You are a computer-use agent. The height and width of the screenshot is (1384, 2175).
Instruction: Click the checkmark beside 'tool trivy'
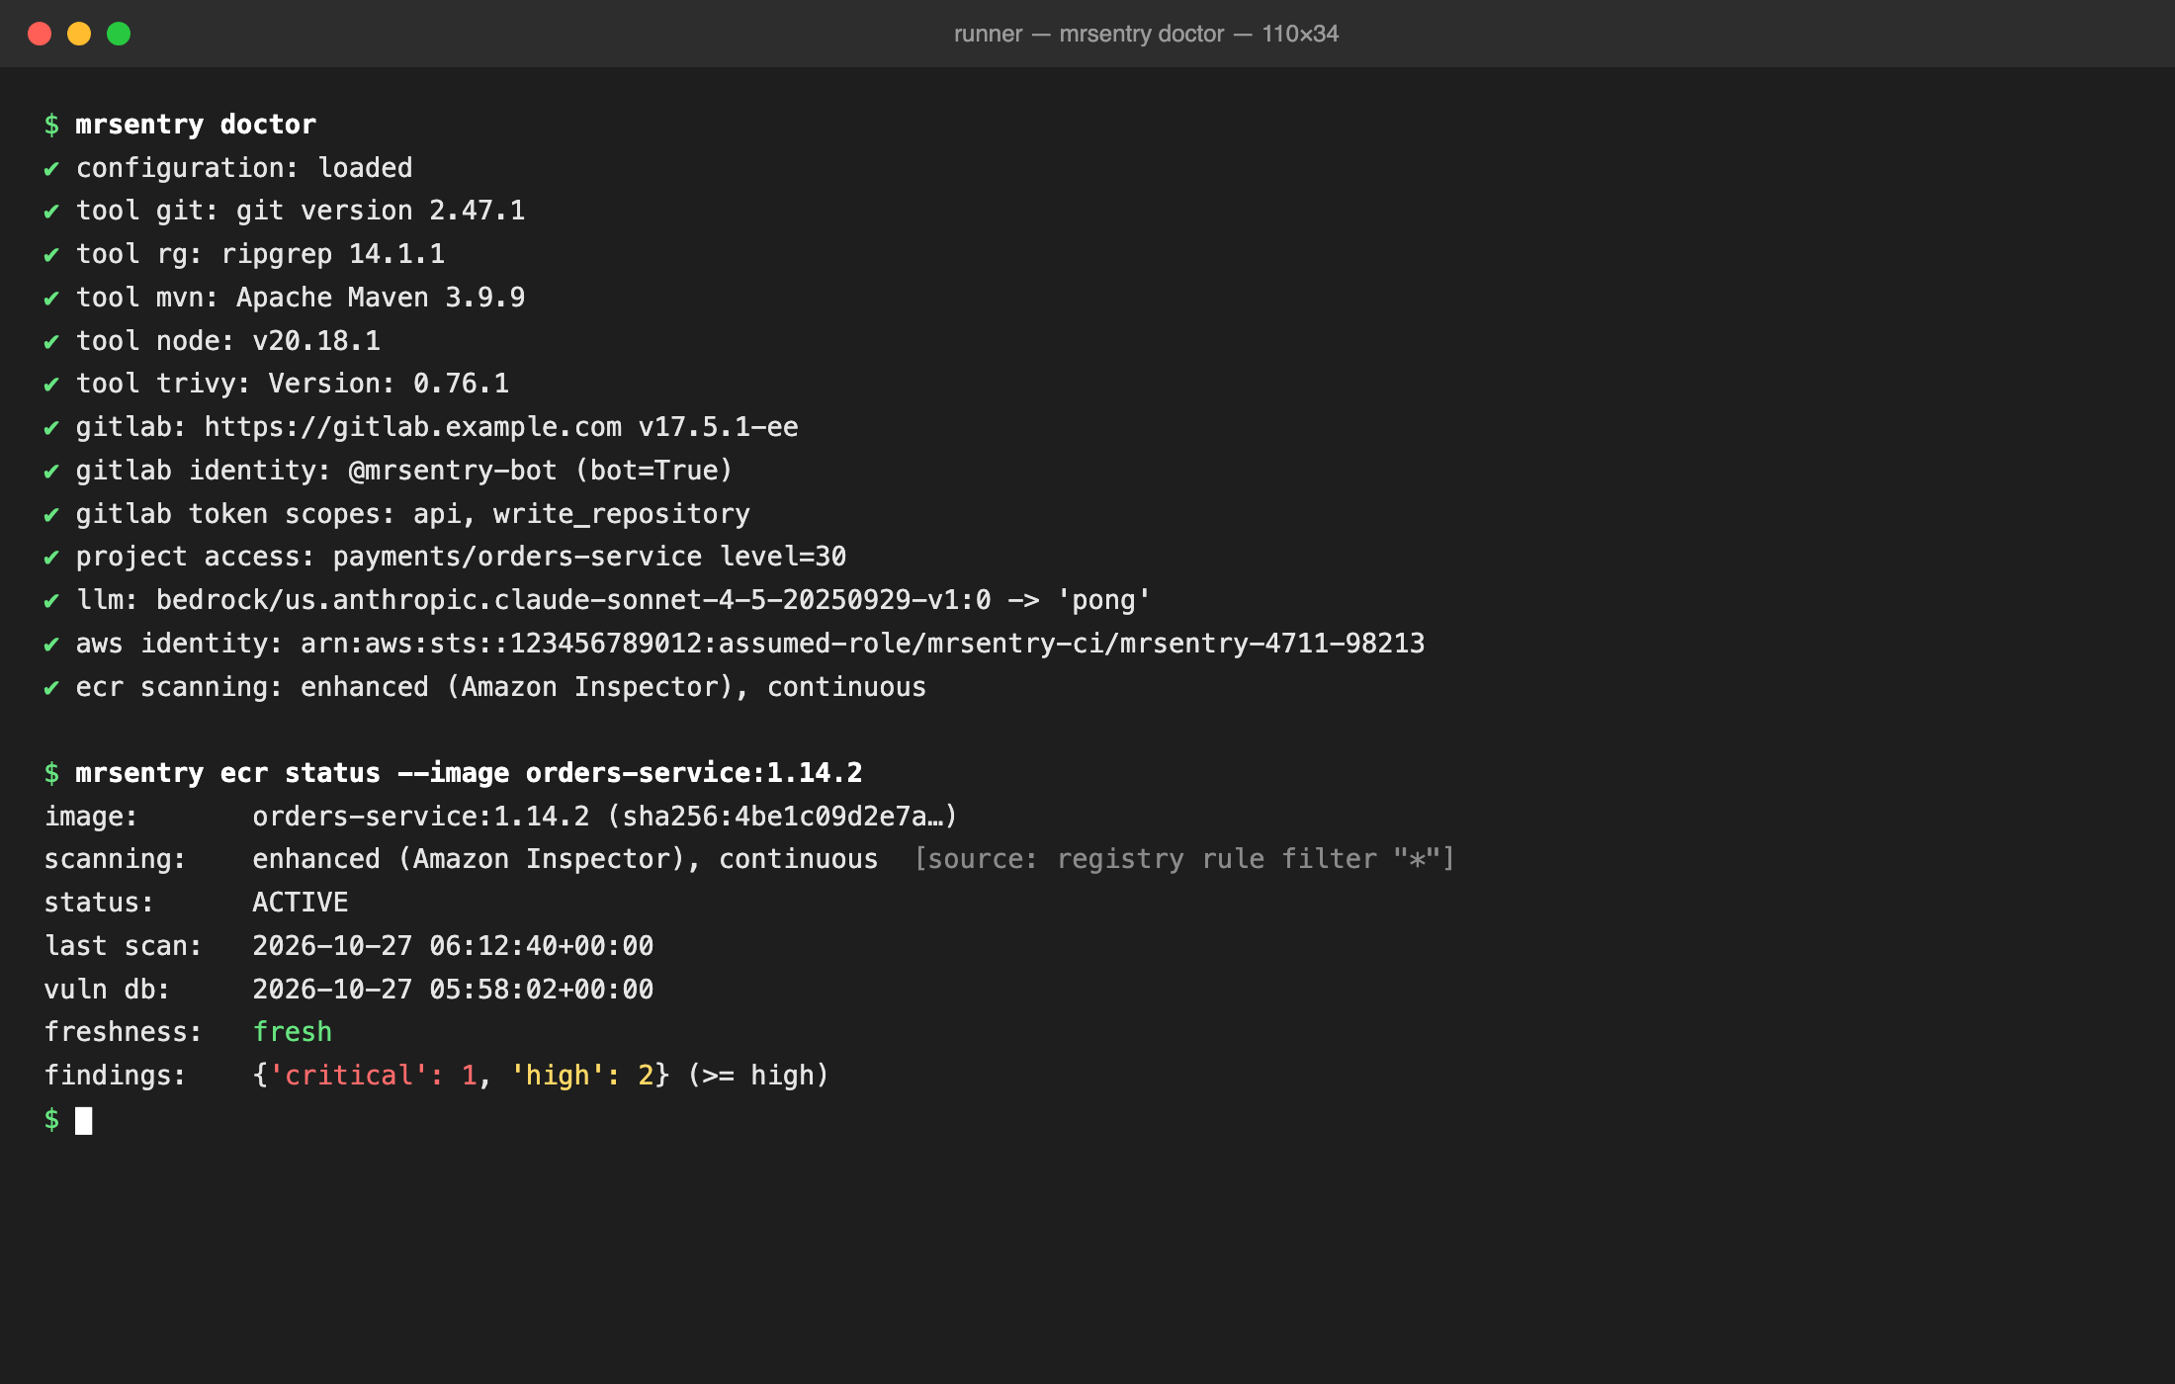click(51, 385)
